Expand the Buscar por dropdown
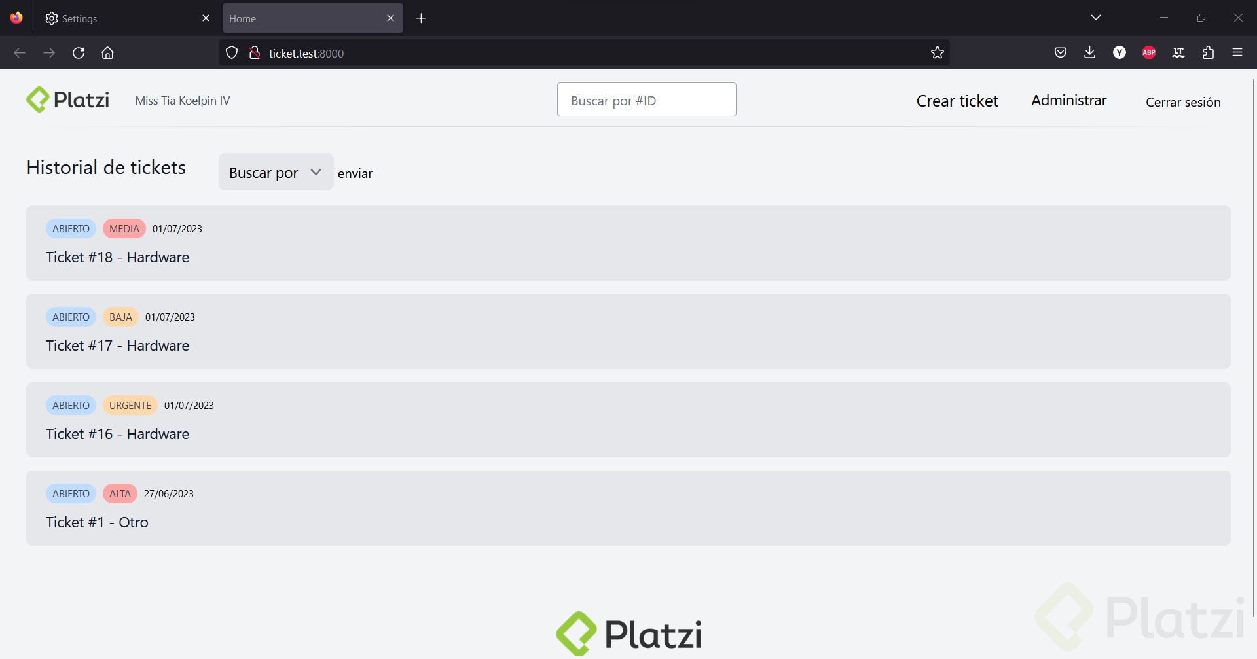 tap(275, 171)
